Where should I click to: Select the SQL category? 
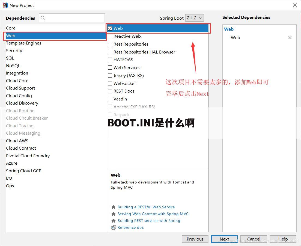tap(56, 58)
